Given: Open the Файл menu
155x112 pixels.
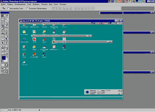Looking at the screenshot, I should click(x=3, y=4).
